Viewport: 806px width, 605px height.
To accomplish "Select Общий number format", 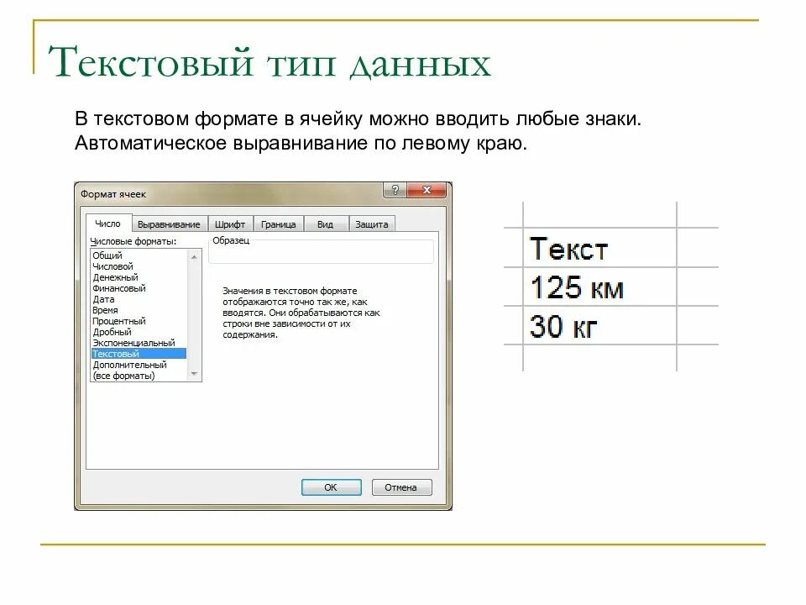I will 139,255.
